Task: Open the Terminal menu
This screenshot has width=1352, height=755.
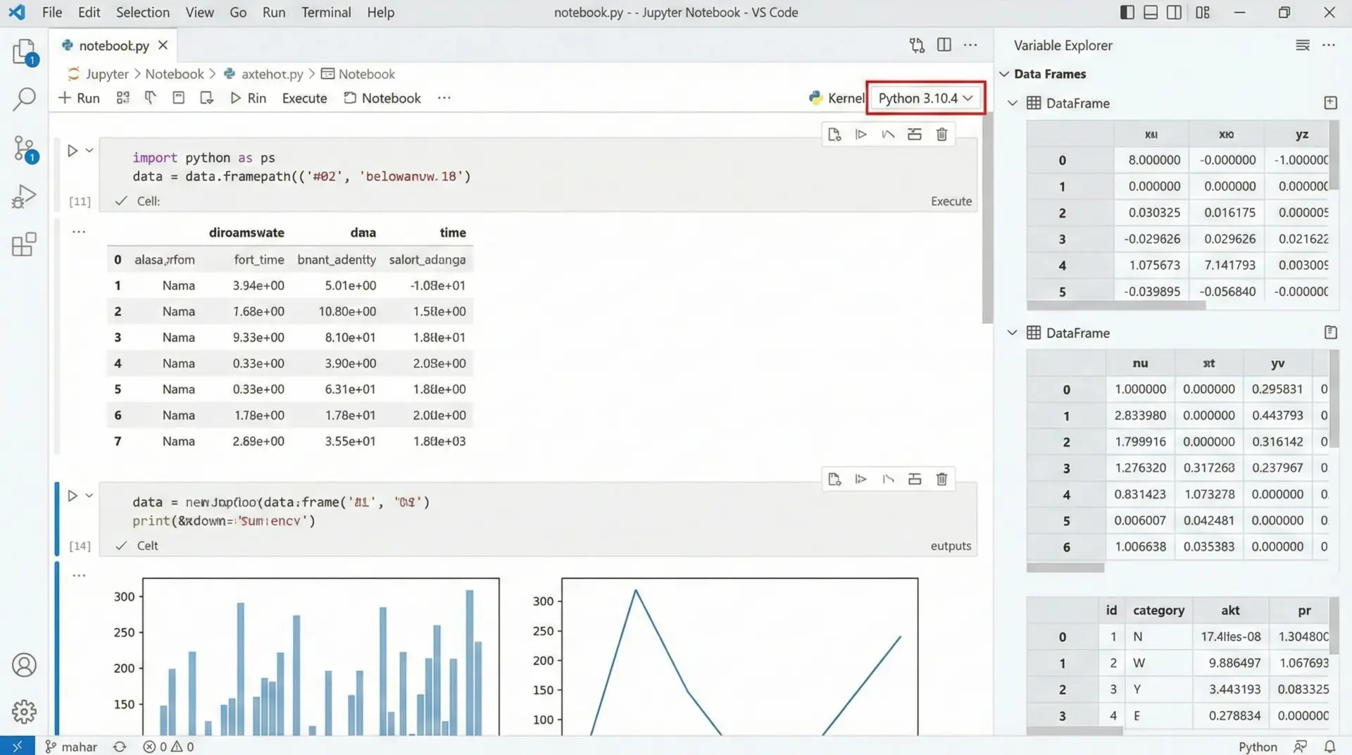Action: (326, 13)
